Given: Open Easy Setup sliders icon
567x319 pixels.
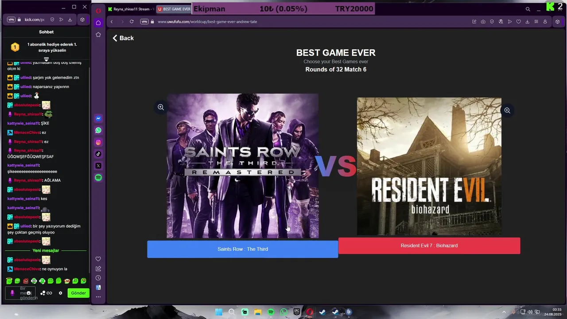Looking at the screenshot, I should pyautogui.click(x=536, y=21).
